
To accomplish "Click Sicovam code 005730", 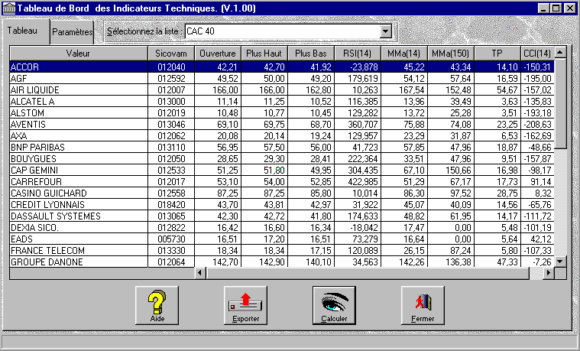I will click(x=171, y=239).
